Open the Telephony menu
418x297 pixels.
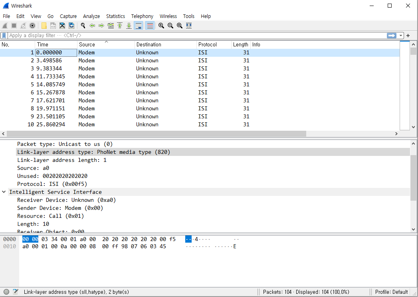pos(142,16)
